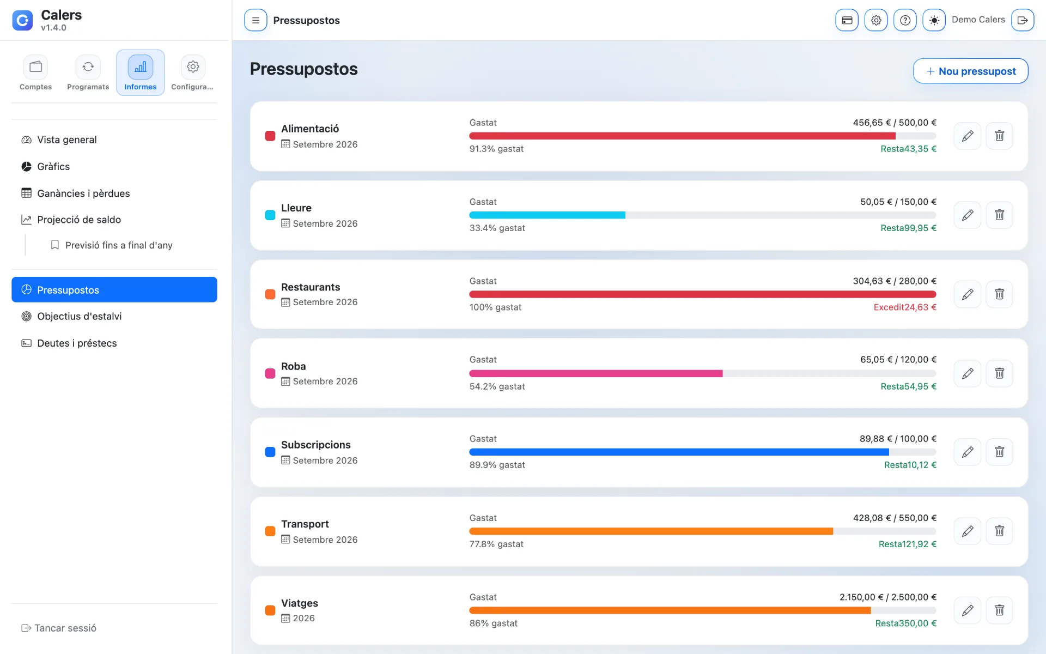Click the card icon in the top bar
Screen dimensions: 1046x654
(847, 20)
